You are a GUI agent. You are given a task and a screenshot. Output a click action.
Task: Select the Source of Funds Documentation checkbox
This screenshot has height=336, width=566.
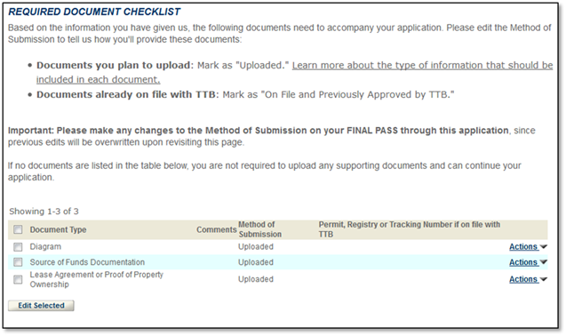(x=18, y=262)
